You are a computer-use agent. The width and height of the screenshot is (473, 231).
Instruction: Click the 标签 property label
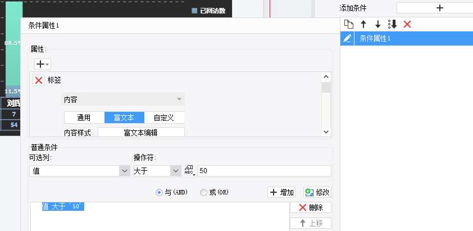click(x=54, y=80)
